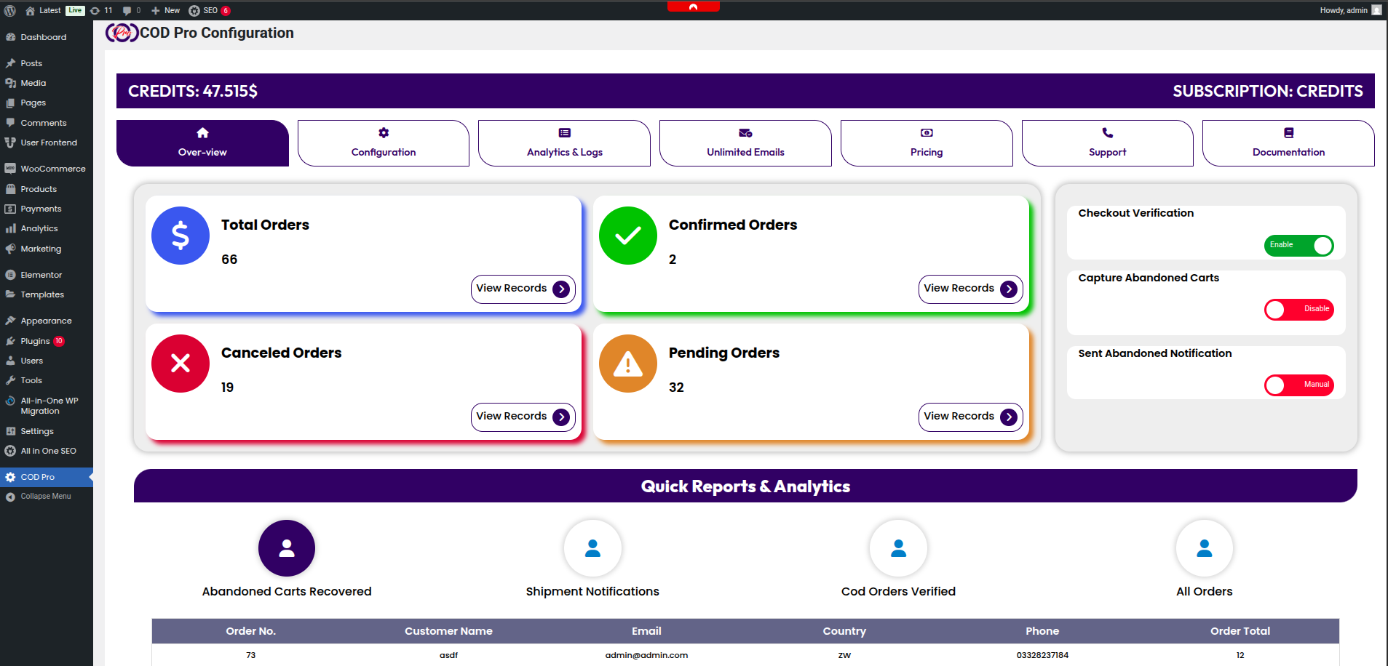The image size is (1388, 666).
Task: Collapse the sidebar menu
Action: point(47,497)
